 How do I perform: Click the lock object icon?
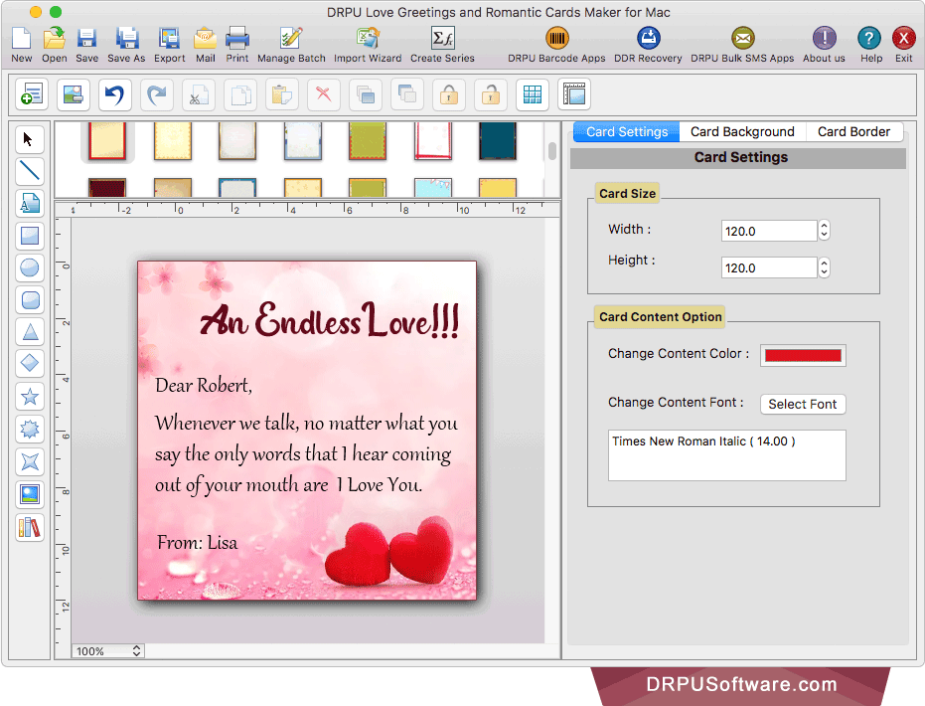(449, 93)
